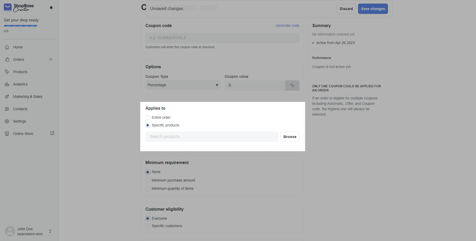Click the Orders icon in sidebar
Screen dimensions: 476x241
7,60
